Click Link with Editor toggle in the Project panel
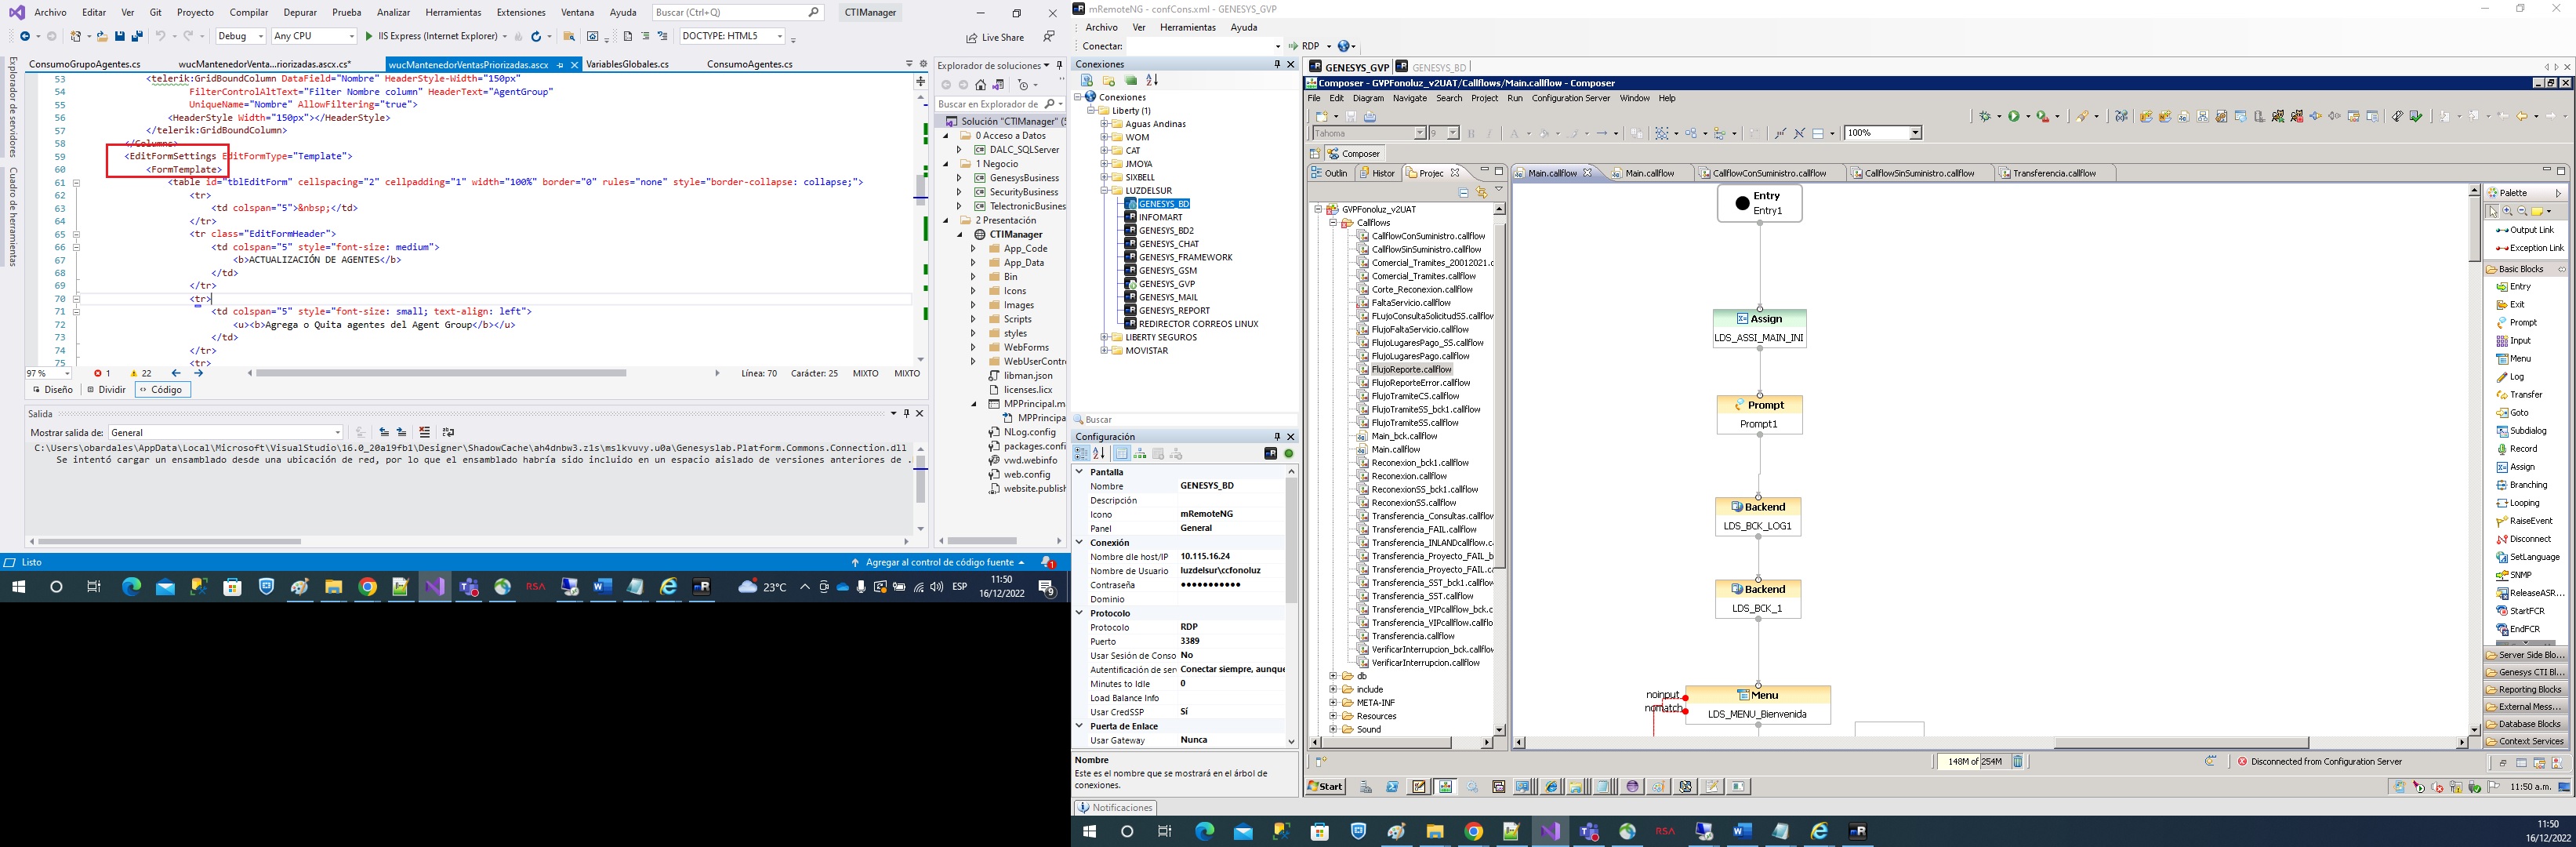 (x=1481, y=193)
